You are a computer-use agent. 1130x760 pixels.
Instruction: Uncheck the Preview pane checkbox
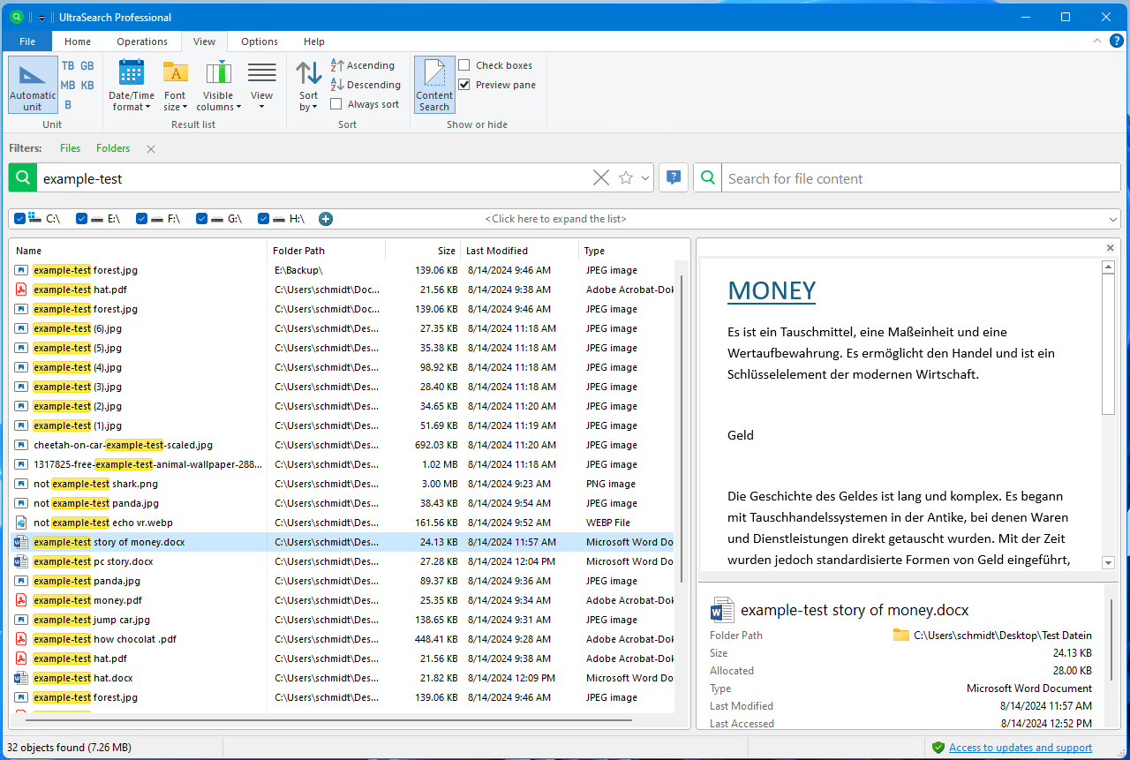[x=464, y=85]
